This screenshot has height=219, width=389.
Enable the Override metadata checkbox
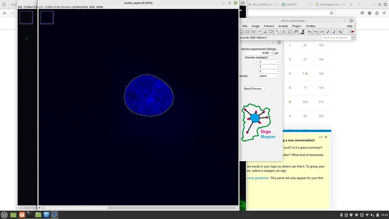[243, 57]
